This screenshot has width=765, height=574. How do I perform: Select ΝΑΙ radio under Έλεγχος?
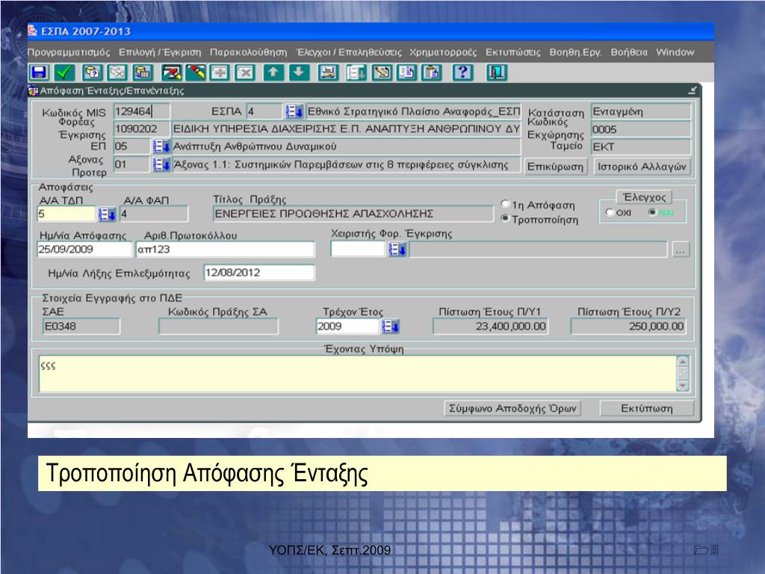[x=652, y=212]
